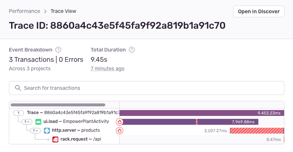The width and height of the screenshot is (293, 152).
Task: Click the Python icon beside http.server
Action: click(x=47, y=131)
